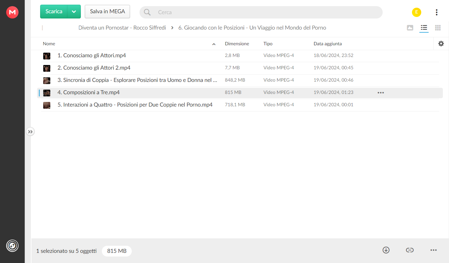Click Salva in MEGA button
449x263 pixels.
click(107, 12)
